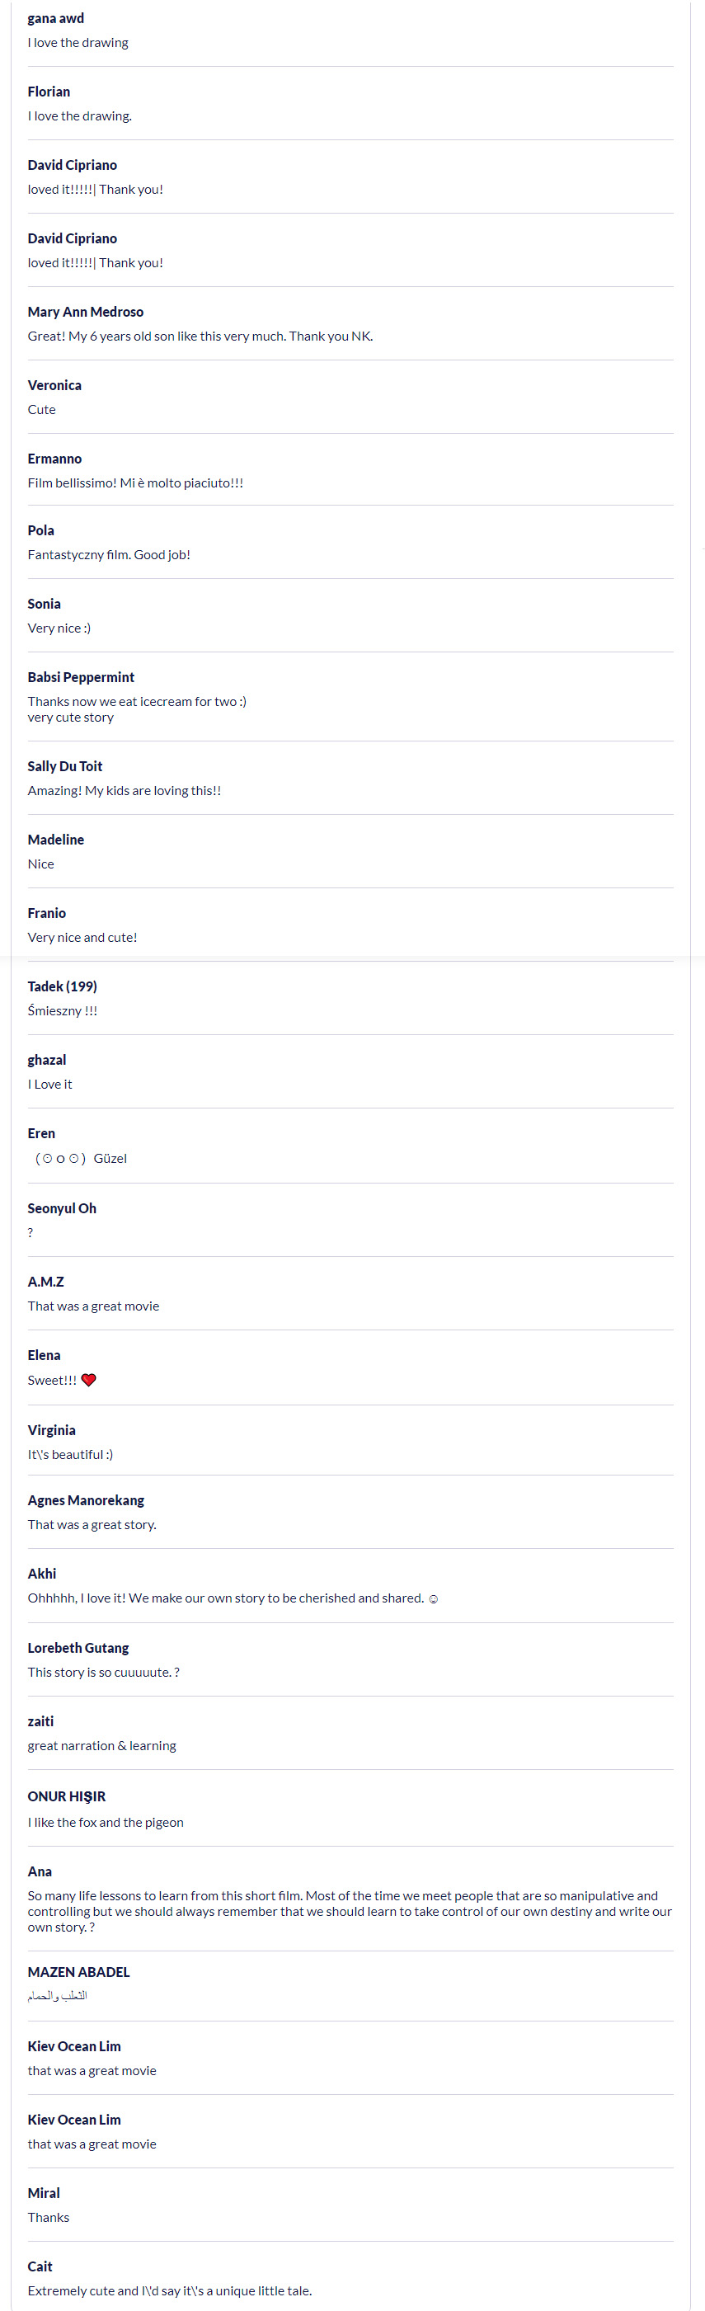Click the name Tadek (199)
This screenshot has height=2311, width=705.
click(62, 986)
